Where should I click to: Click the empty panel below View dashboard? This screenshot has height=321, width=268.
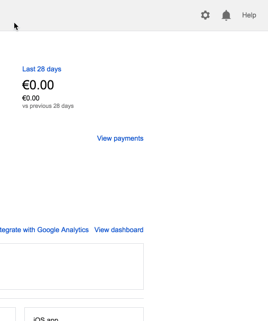71,267
